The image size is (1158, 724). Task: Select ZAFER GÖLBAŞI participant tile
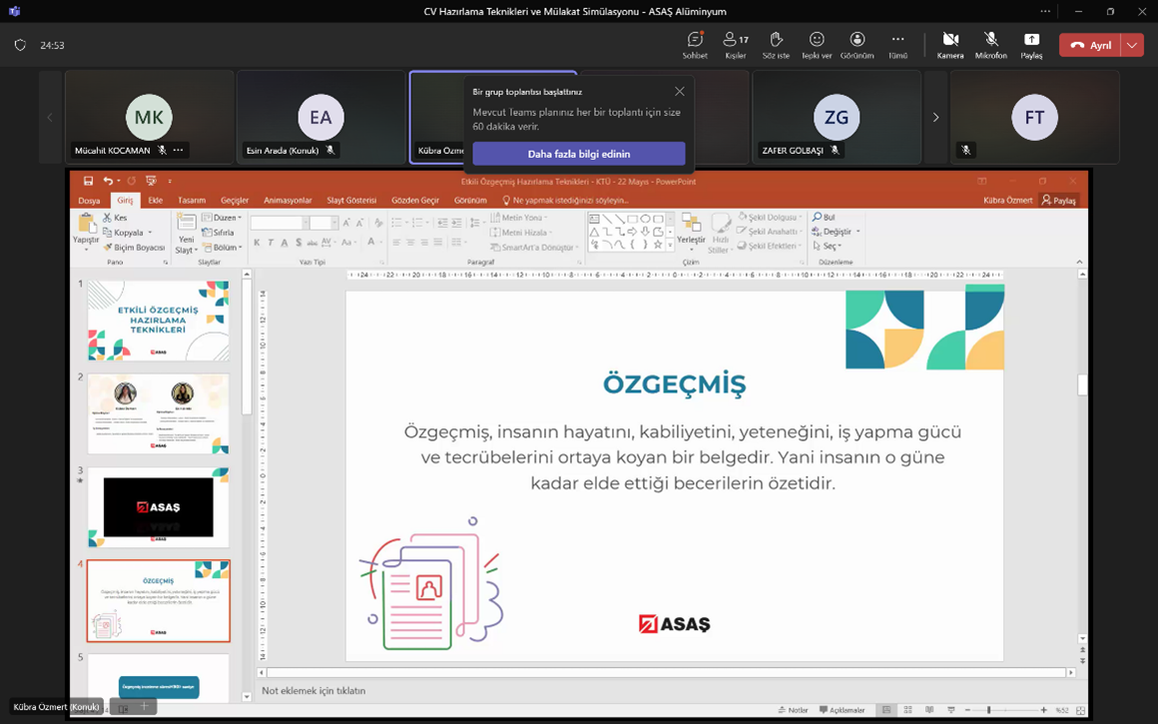(x=836, y=117)
